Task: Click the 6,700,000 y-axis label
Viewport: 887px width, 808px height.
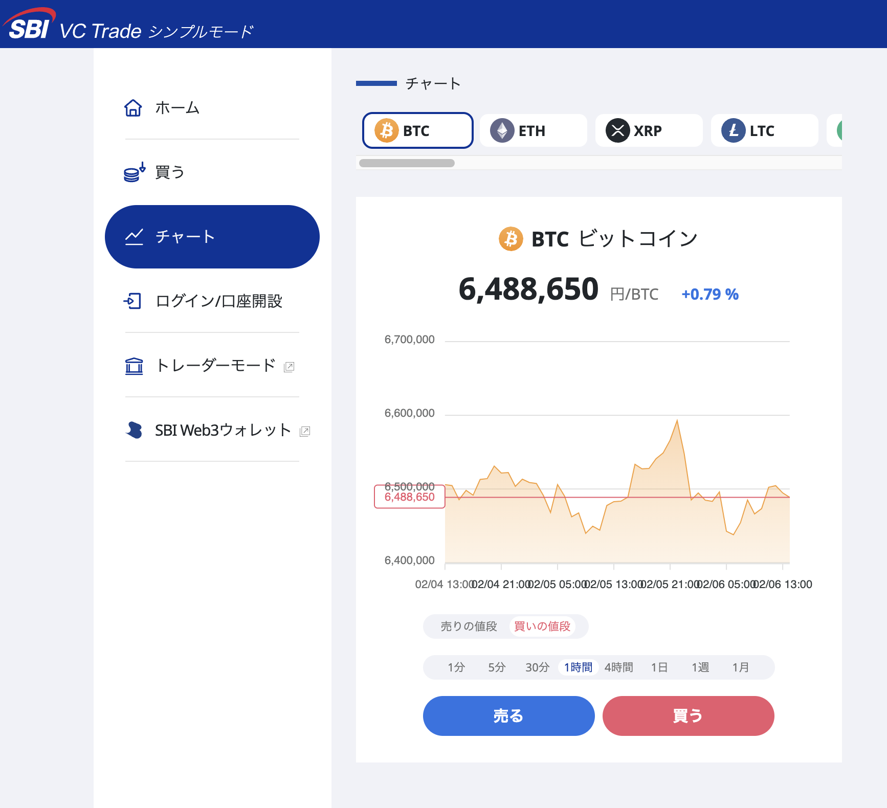Action: coord(410,340)
